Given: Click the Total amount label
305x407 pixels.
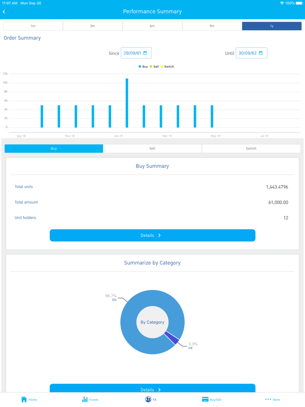Looking at the screenshot, I should pos(26,202).
